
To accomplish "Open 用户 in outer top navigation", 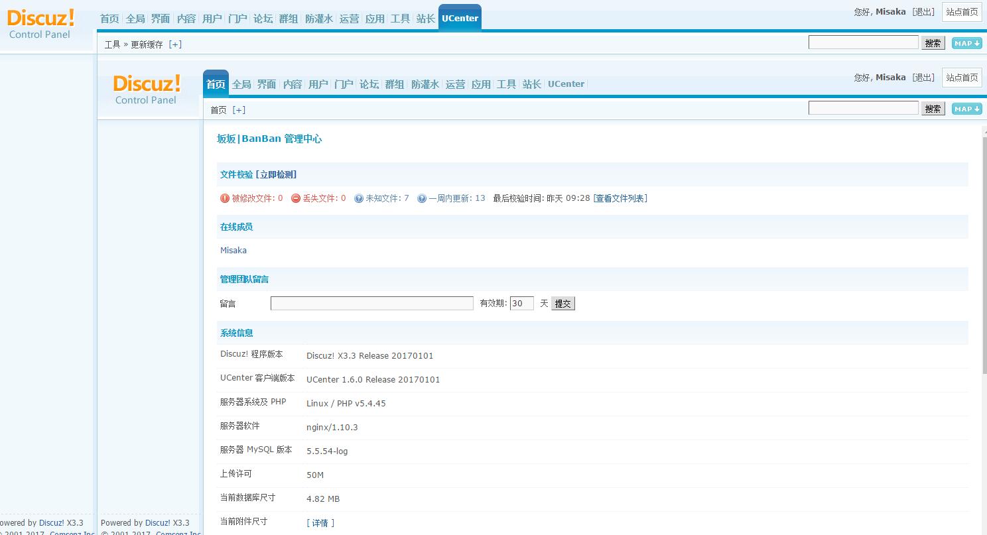I will point(212,19).
